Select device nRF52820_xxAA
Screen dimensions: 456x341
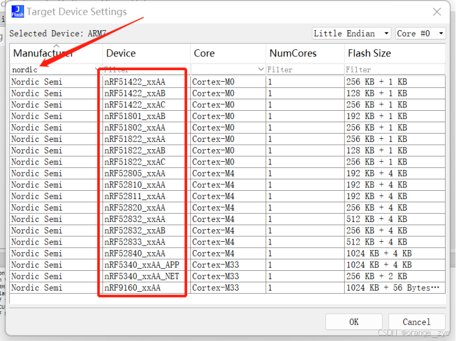point(134,208)
